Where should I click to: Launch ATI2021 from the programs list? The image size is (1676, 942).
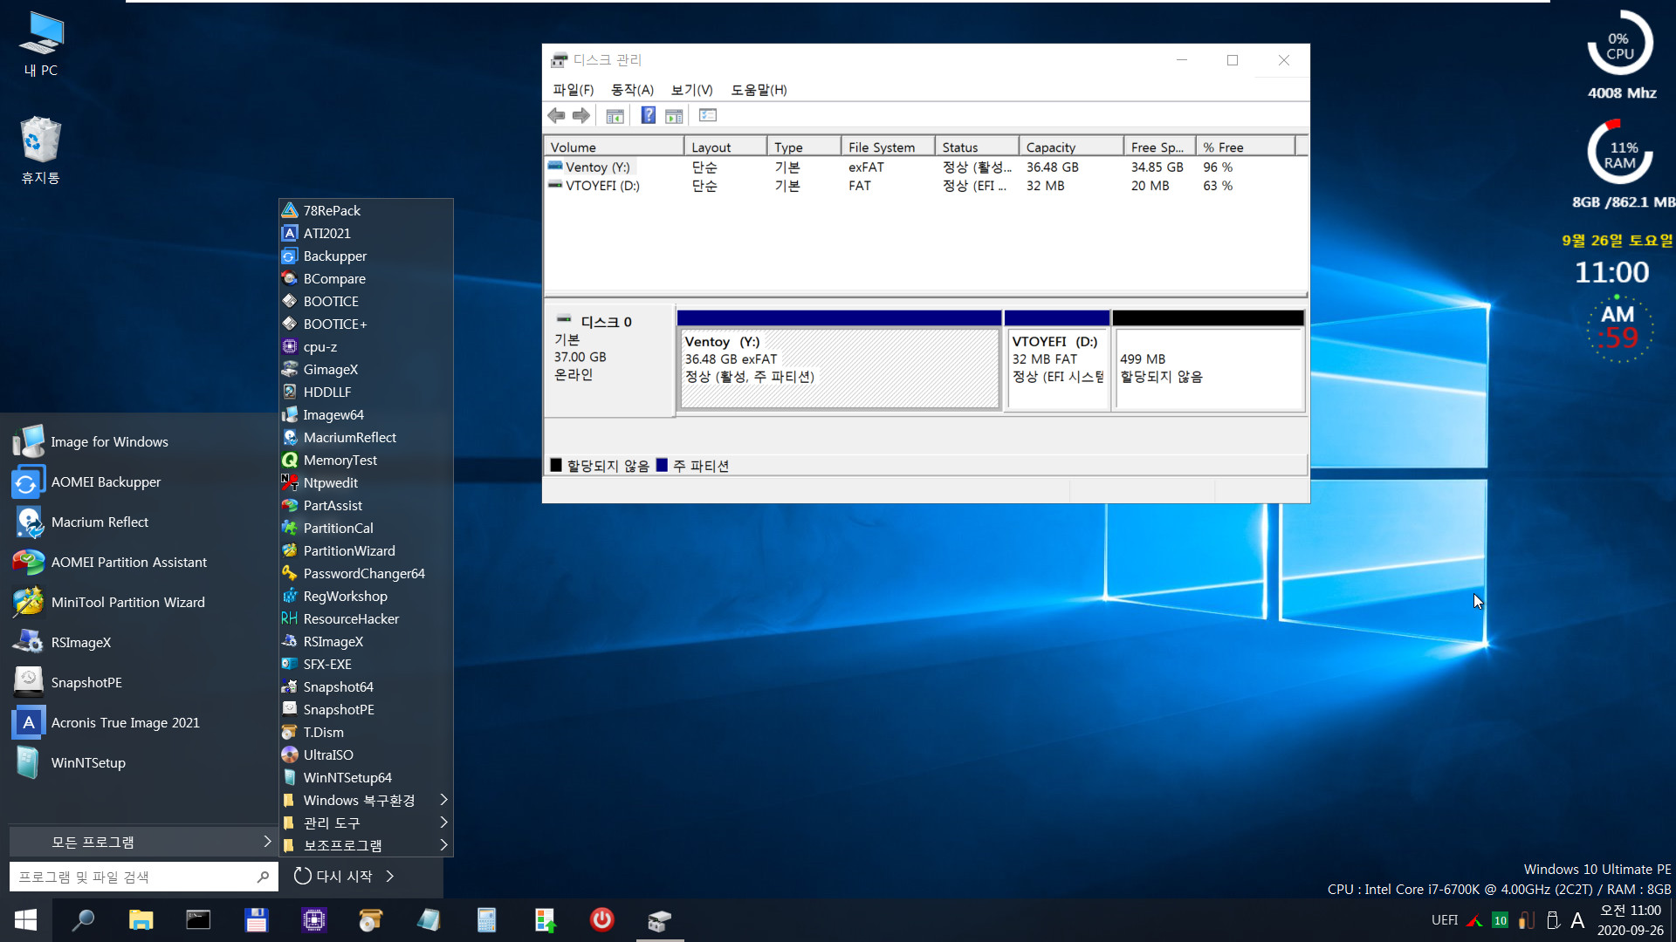pyautogui.click(x=366, y=233)
